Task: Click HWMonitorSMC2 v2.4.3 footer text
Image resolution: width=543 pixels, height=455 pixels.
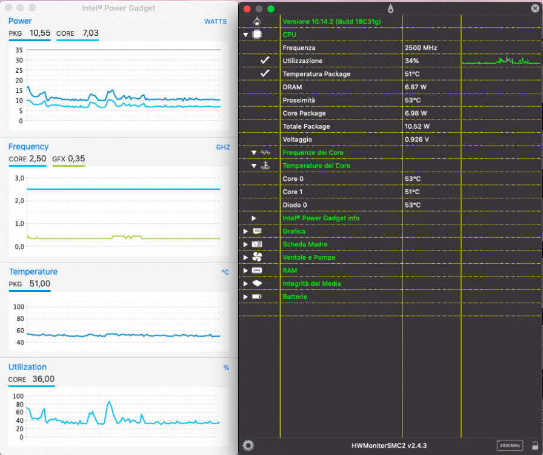Action: pos(389,446)
